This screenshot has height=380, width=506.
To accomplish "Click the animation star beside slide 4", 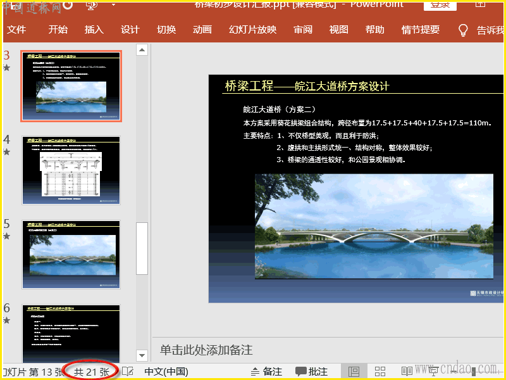I will (6, 152).
